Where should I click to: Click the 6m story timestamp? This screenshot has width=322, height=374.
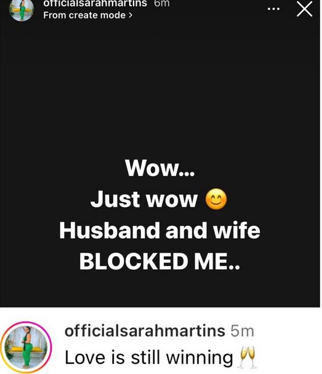(161, 3)
